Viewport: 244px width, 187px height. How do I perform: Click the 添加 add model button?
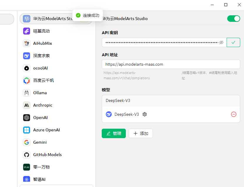coord(141,133)
